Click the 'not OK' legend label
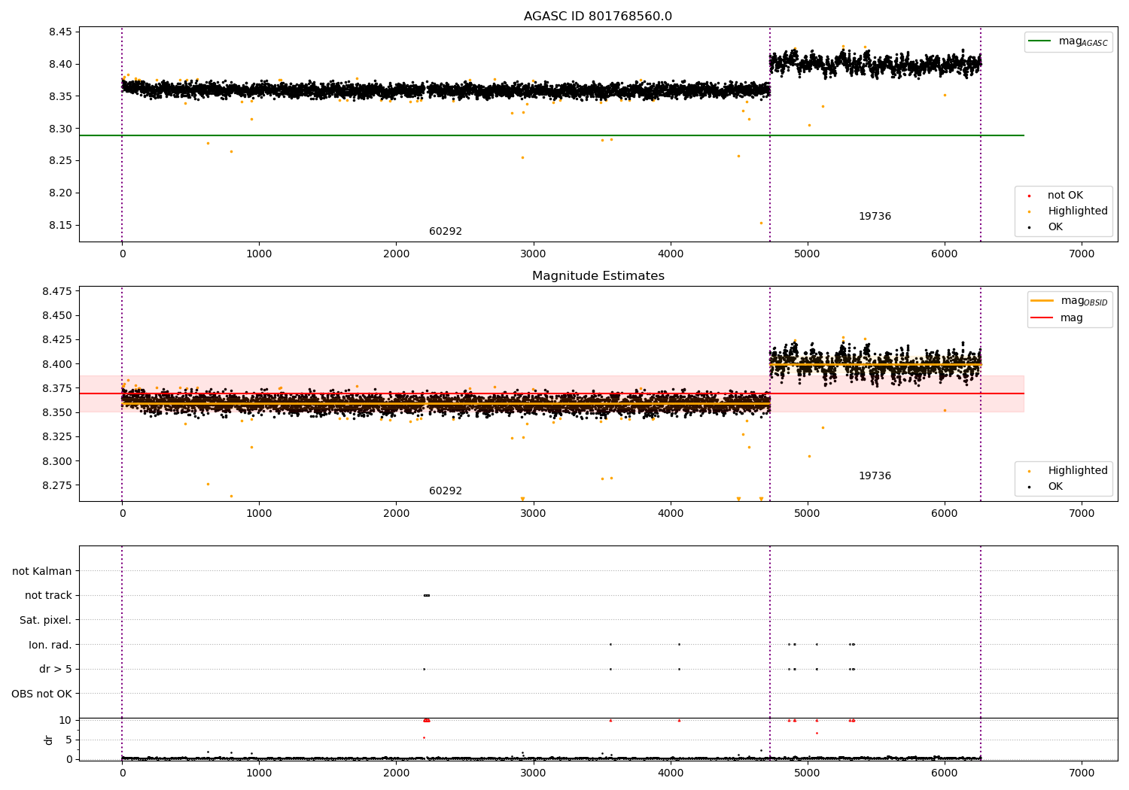This screenshot has height=790, width=1129. [x=1065, y=196]
